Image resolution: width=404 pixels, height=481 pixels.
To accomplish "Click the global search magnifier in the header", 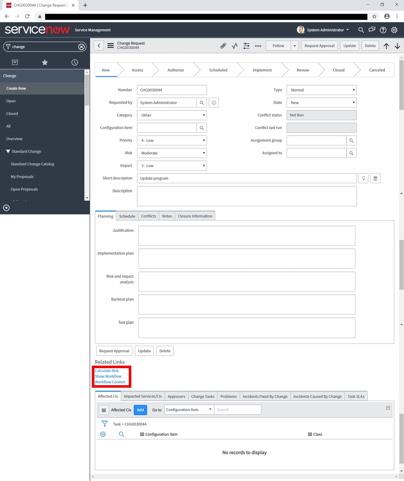I will (x=361, y=30).
